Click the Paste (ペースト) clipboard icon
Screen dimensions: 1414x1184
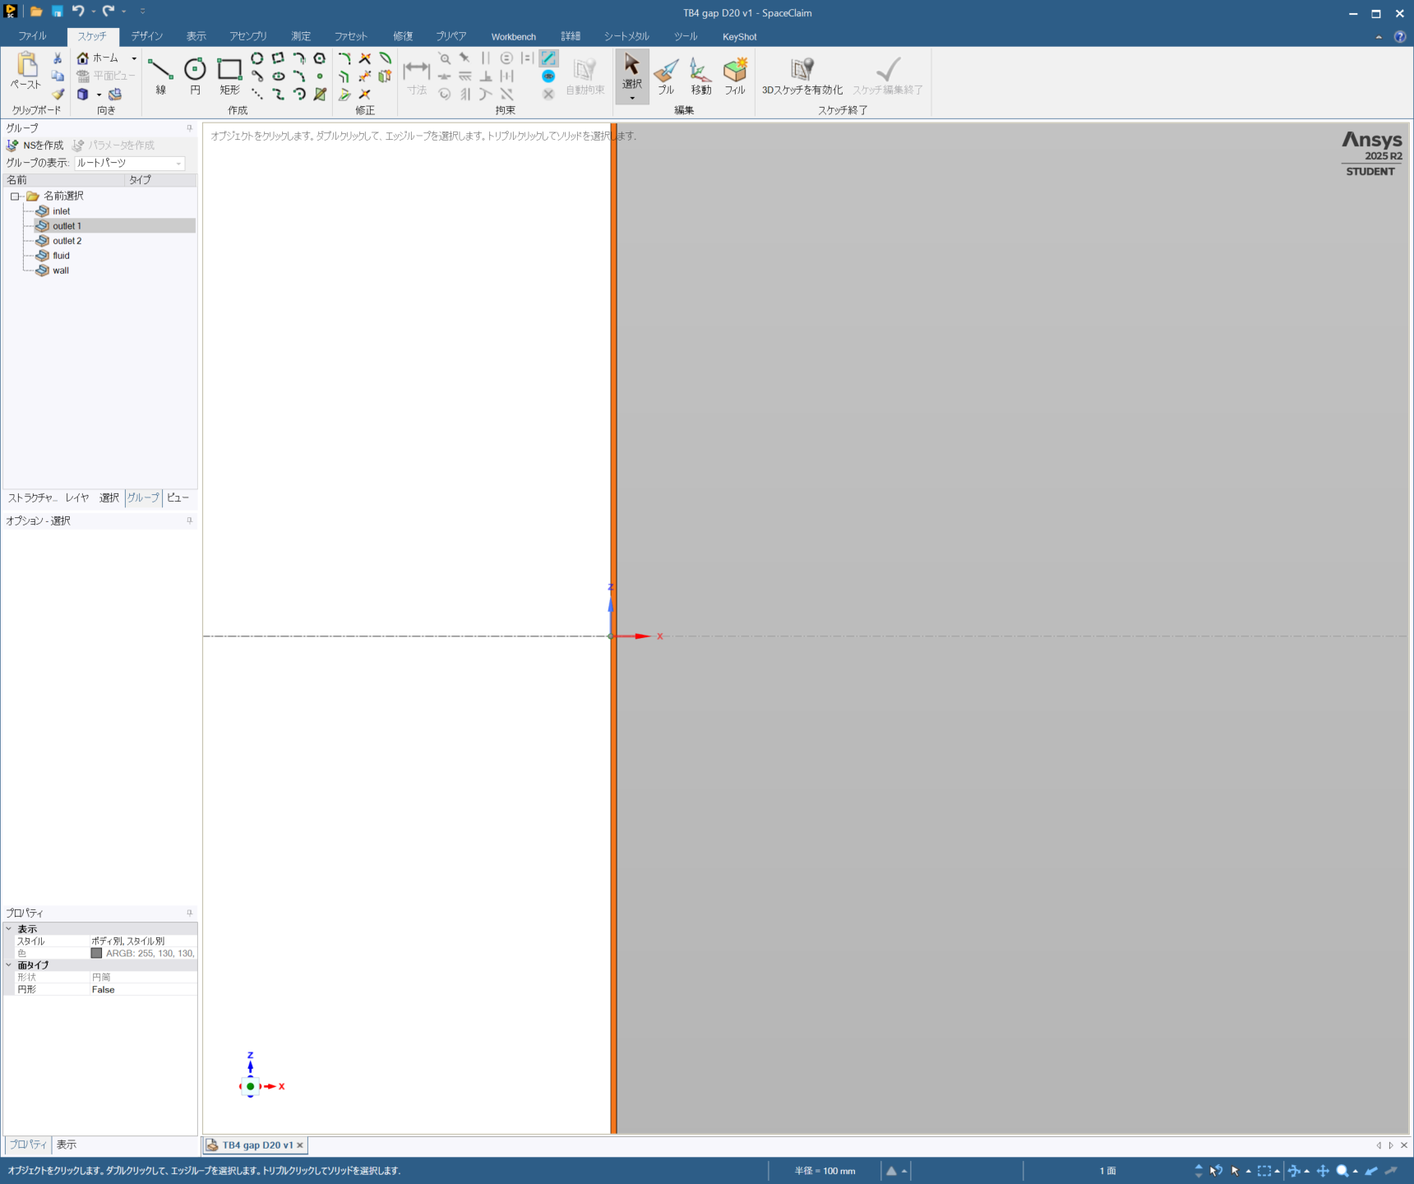click(x=25, y=71)
